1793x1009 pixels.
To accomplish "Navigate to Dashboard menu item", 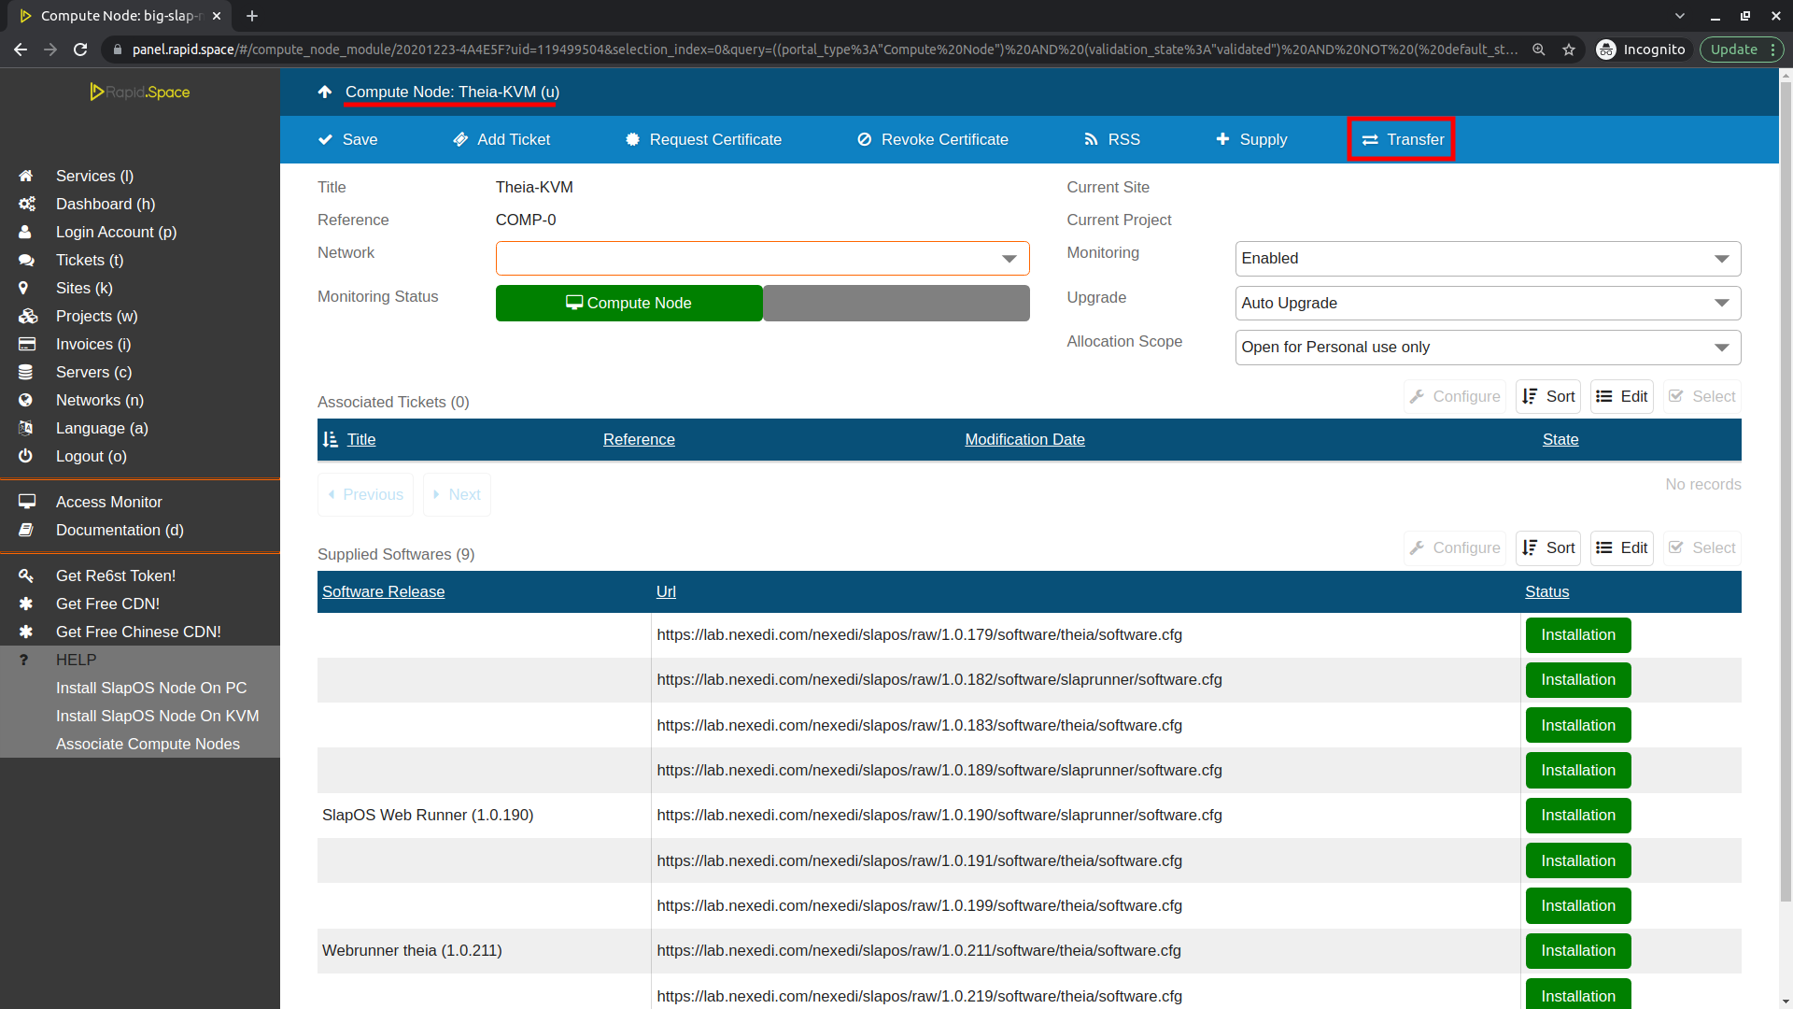I will [x=139, y=204].
